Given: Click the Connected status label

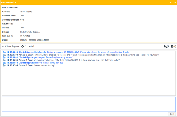Looking at the screenshot, I should point(29,47).
